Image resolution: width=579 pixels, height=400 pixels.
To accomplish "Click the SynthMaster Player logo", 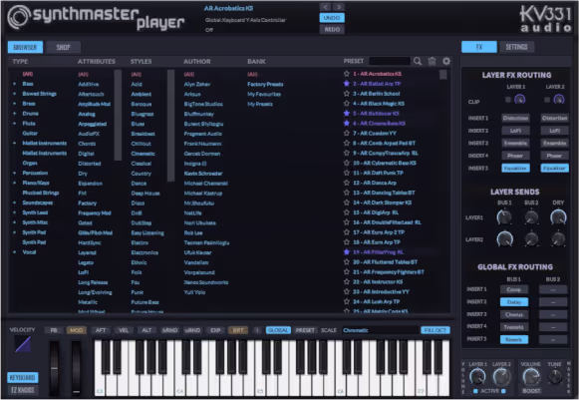I will (x=96, y=18).
